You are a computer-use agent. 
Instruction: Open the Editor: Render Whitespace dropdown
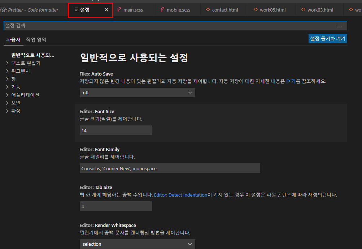point(137,244)
